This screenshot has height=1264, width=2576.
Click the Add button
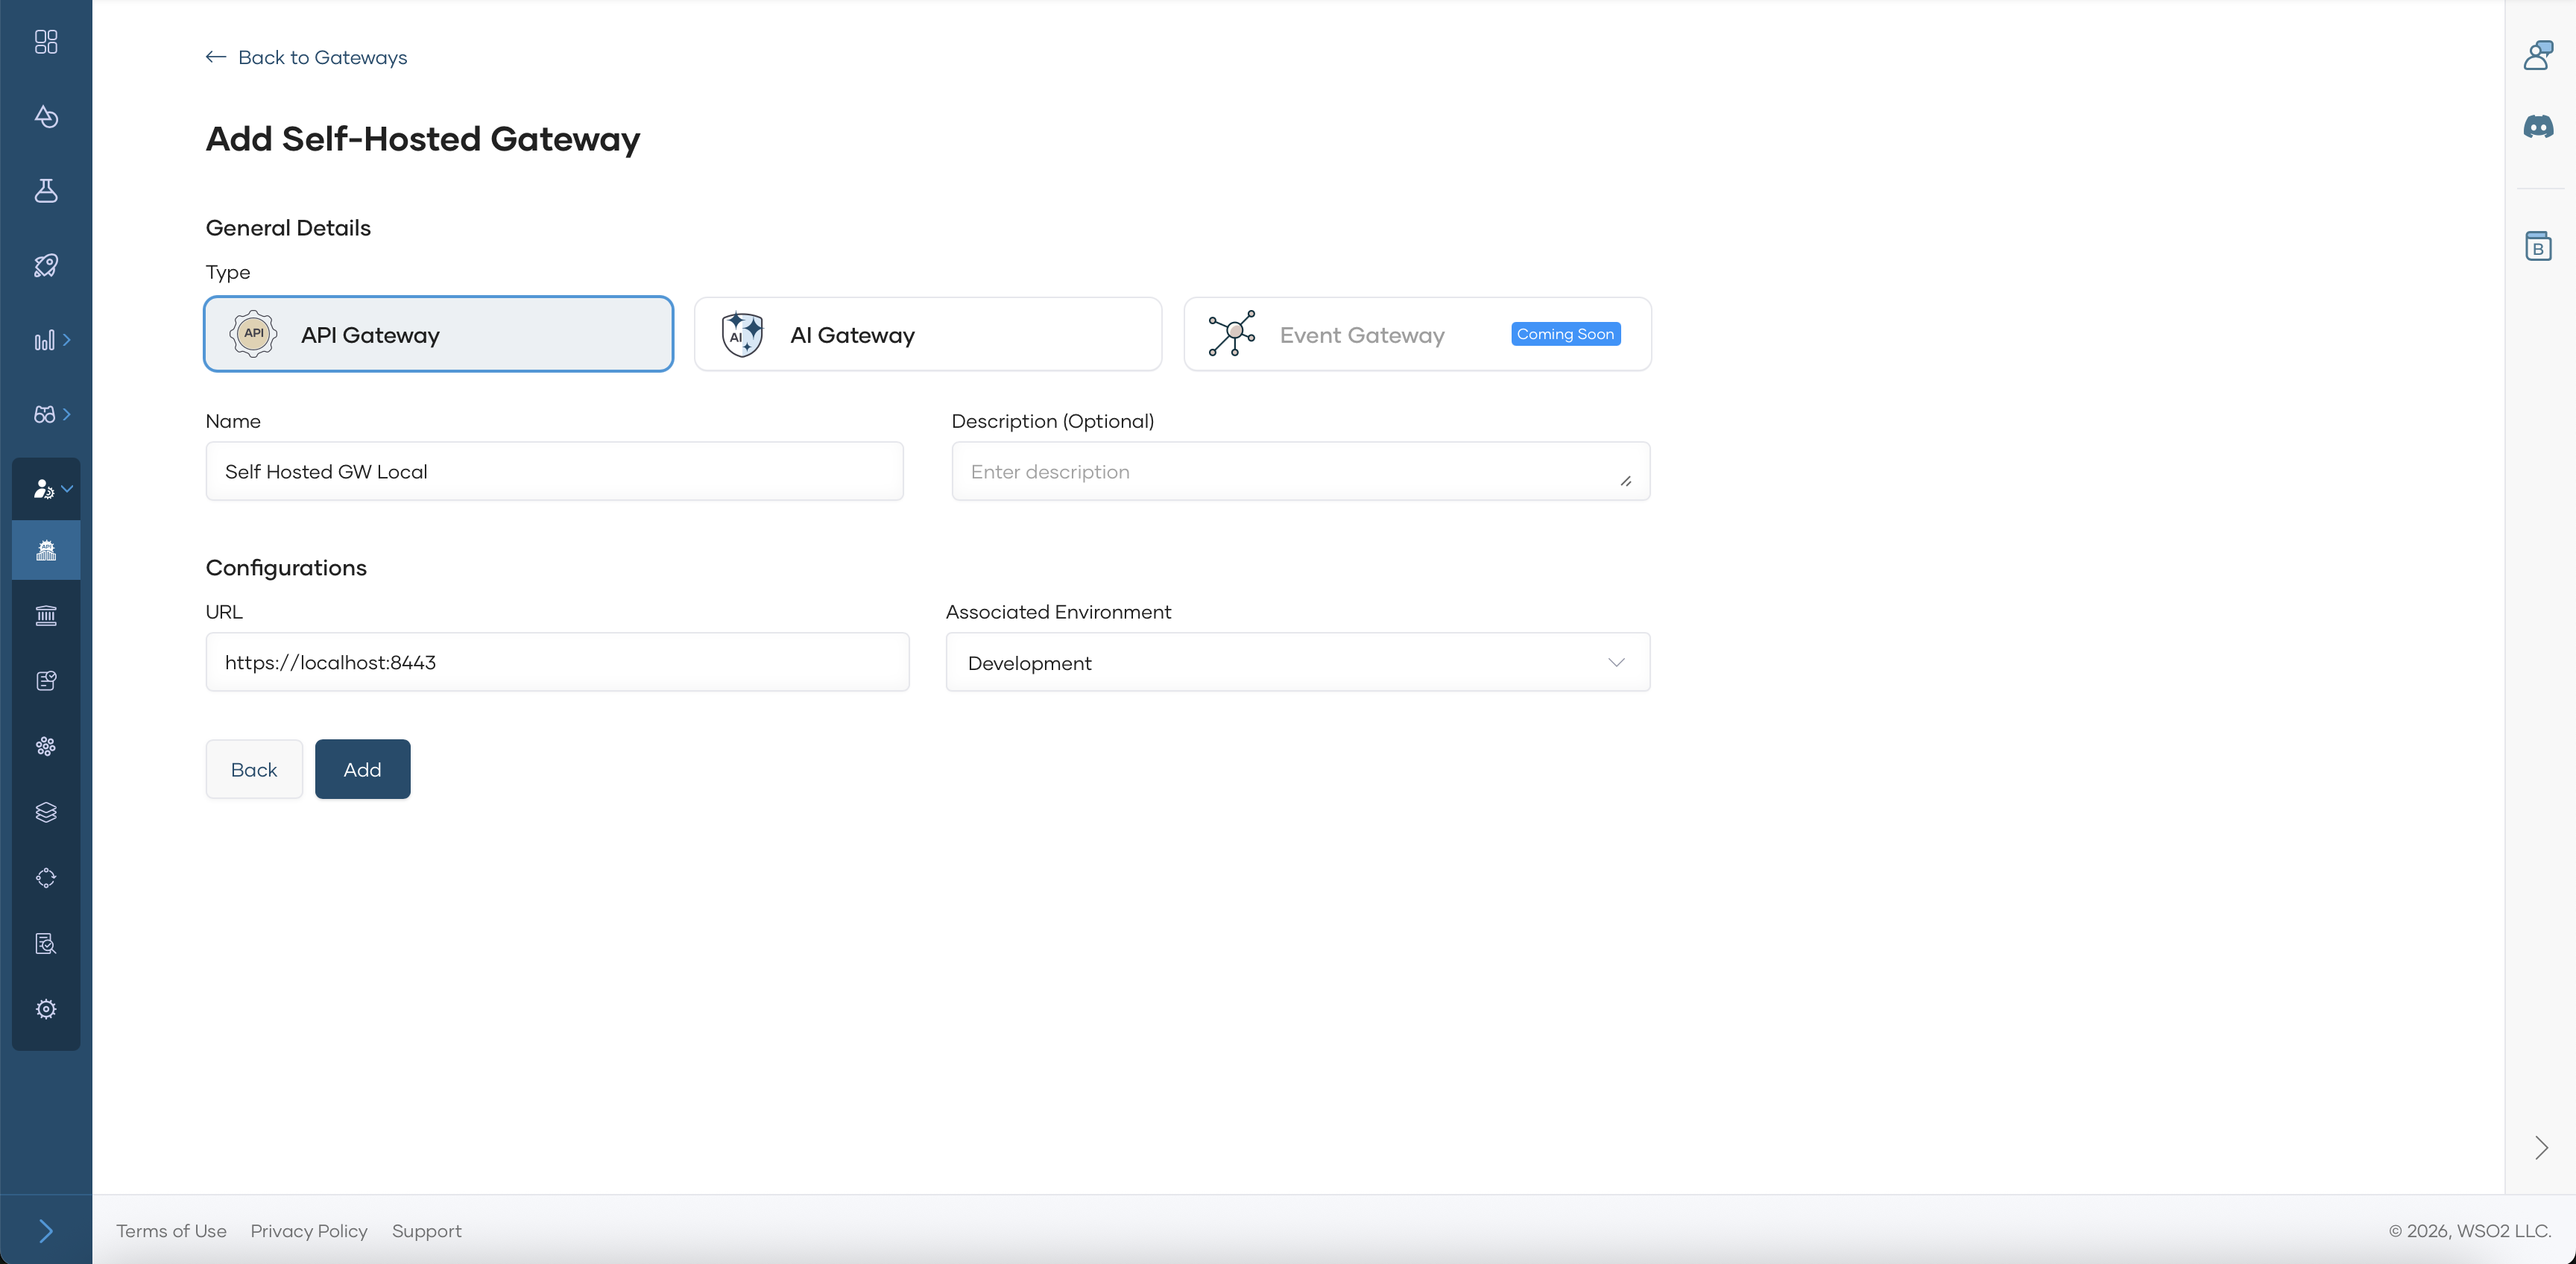(x=362, y=769)
